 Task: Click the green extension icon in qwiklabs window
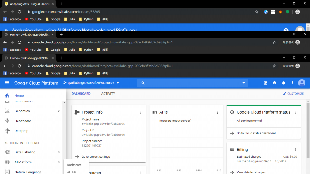(x=288, y=12)
